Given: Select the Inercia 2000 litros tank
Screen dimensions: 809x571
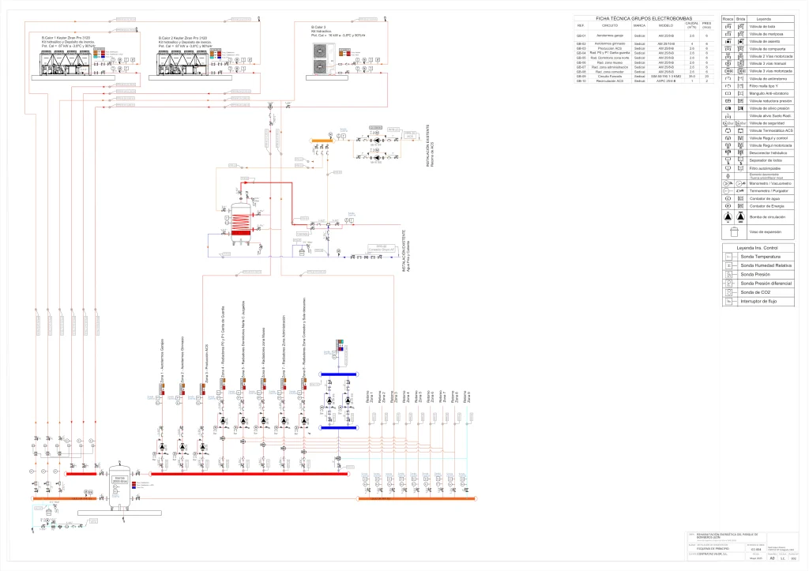Looking at the screenshot, I should pyautogui.click(x=120, y=486).
